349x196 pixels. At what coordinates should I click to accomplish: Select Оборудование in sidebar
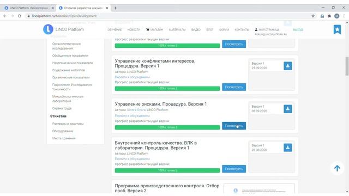click(x=63, y=131)
